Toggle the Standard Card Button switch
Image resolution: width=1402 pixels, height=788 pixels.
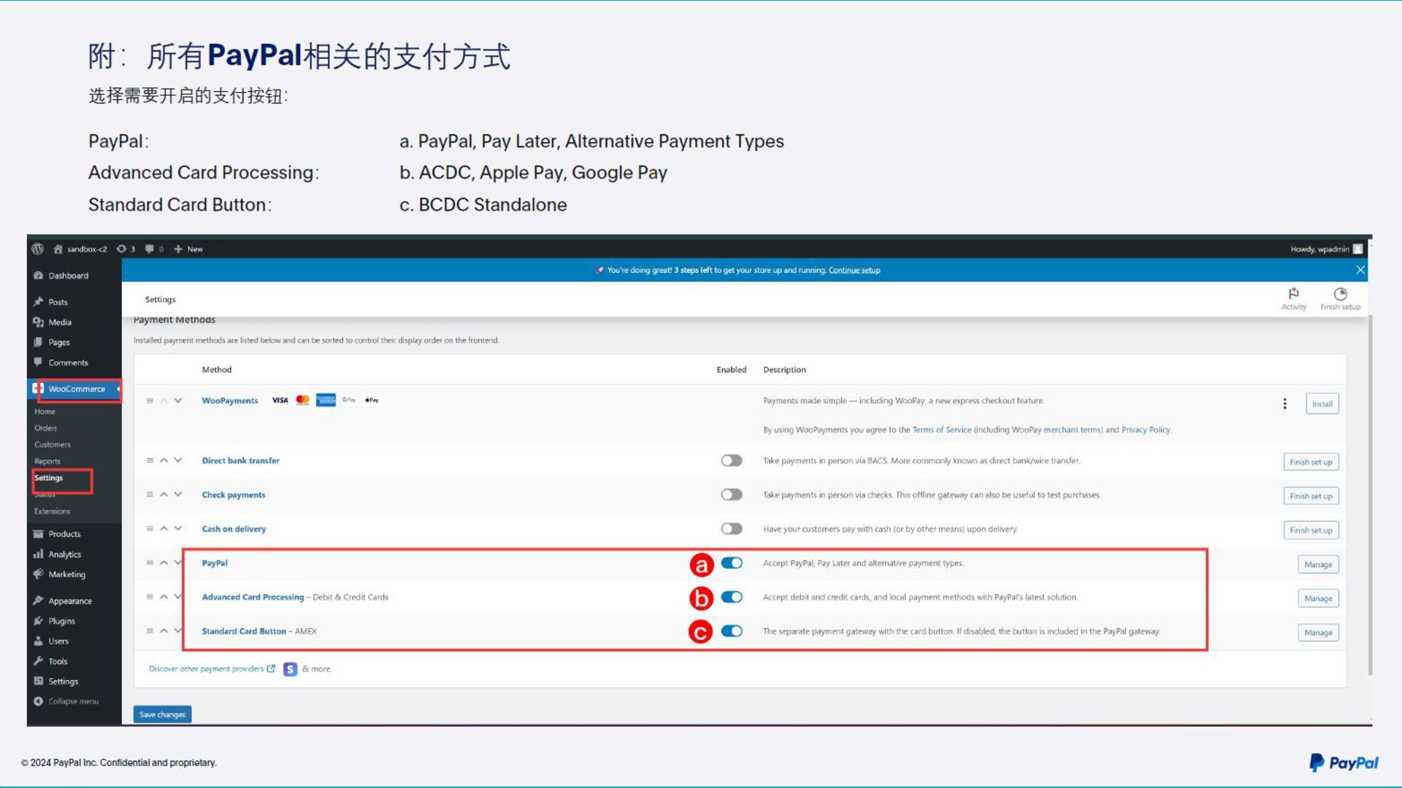pos(731,631)
